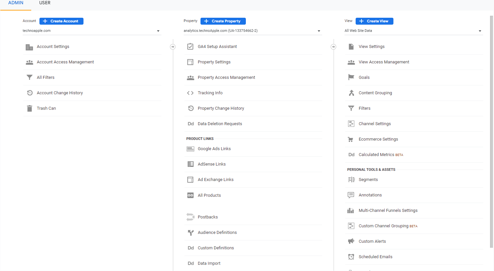The height and width of the screenshot is (271, 494).
Task: Click the Account Settings building icon
Action: [x=29, y=47]
